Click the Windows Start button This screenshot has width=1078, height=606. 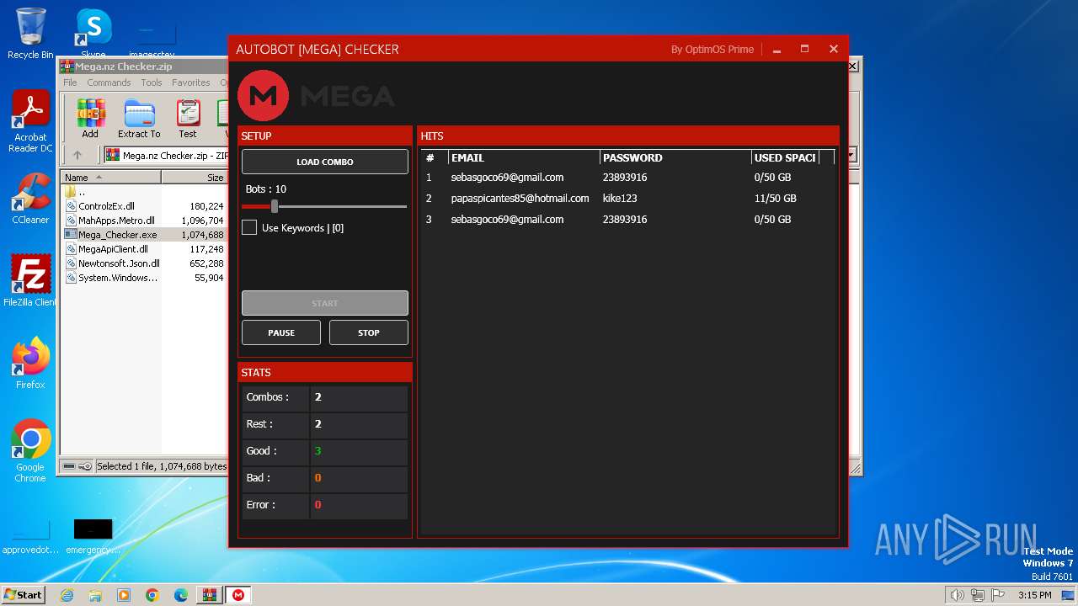24,594
